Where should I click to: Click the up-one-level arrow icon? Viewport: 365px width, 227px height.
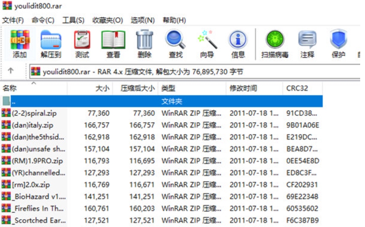10,71
